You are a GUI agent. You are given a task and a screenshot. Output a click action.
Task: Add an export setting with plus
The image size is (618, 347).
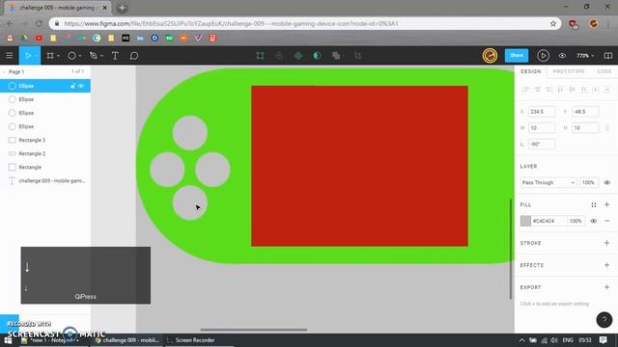point(607,287)
